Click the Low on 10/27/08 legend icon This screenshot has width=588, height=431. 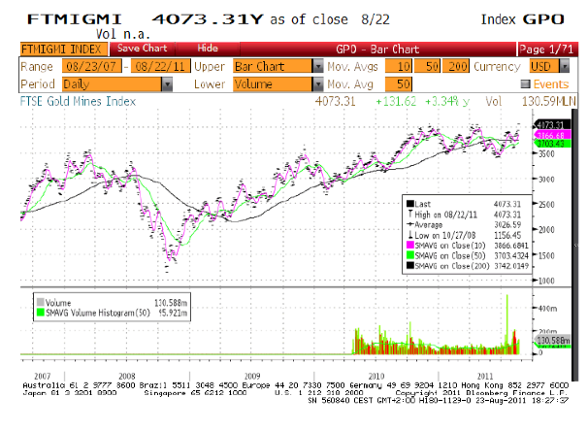[x=410, y=235]
